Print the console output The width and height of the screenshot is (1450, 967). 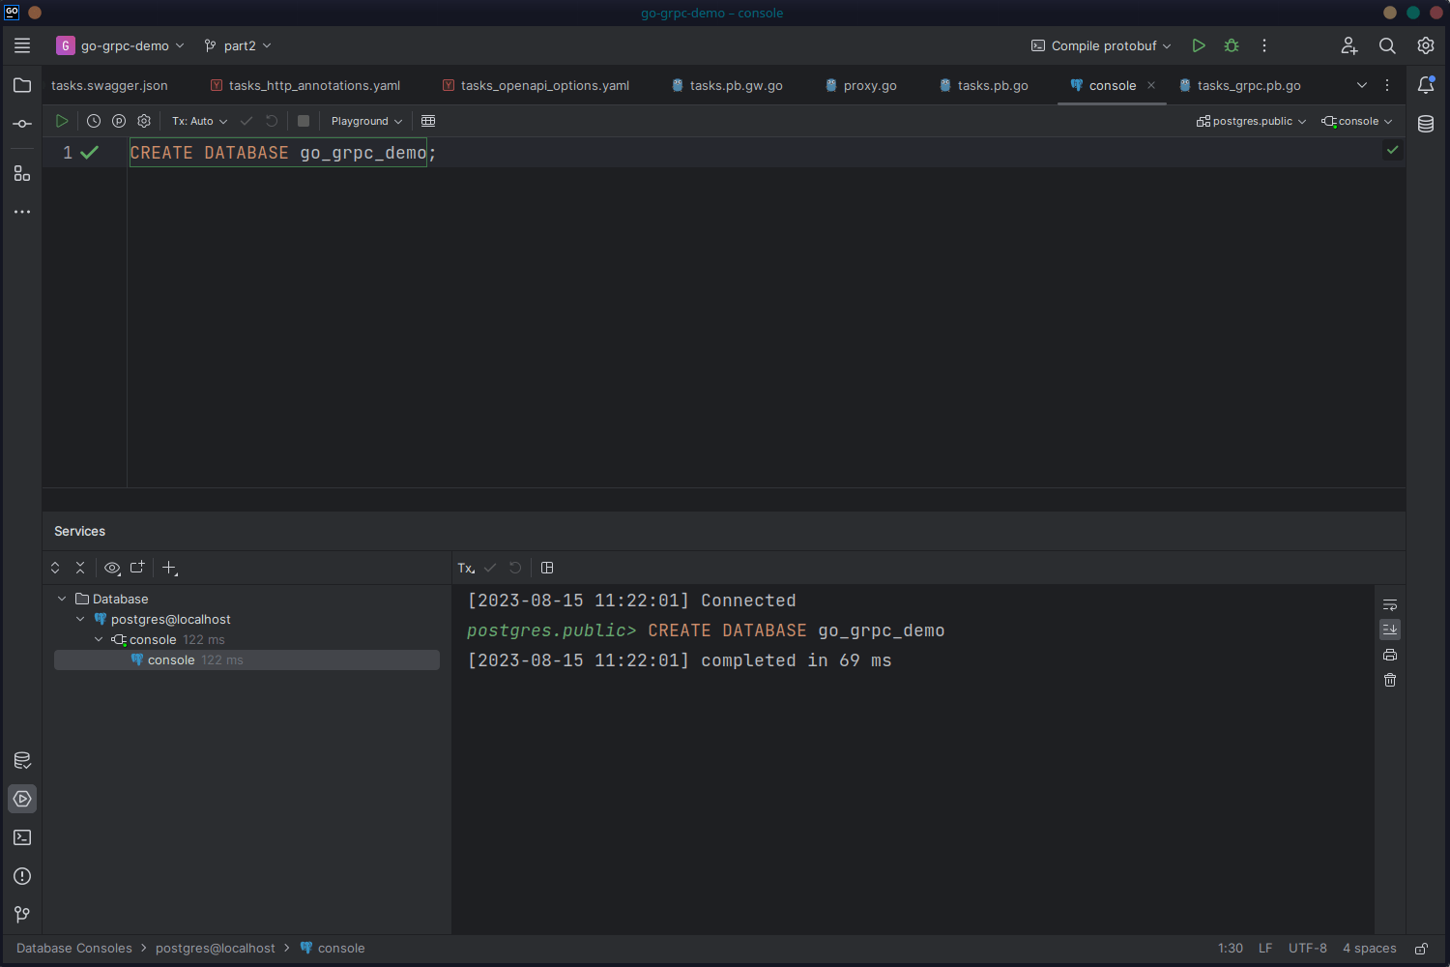pyautogui.click(x=1389, y=655)
